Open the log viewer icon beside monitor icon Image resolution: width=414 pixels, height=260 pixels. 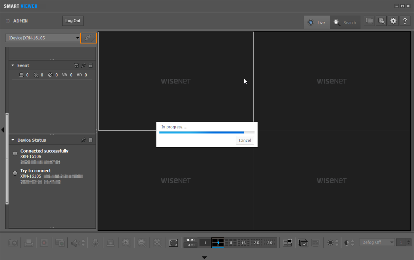381,21
